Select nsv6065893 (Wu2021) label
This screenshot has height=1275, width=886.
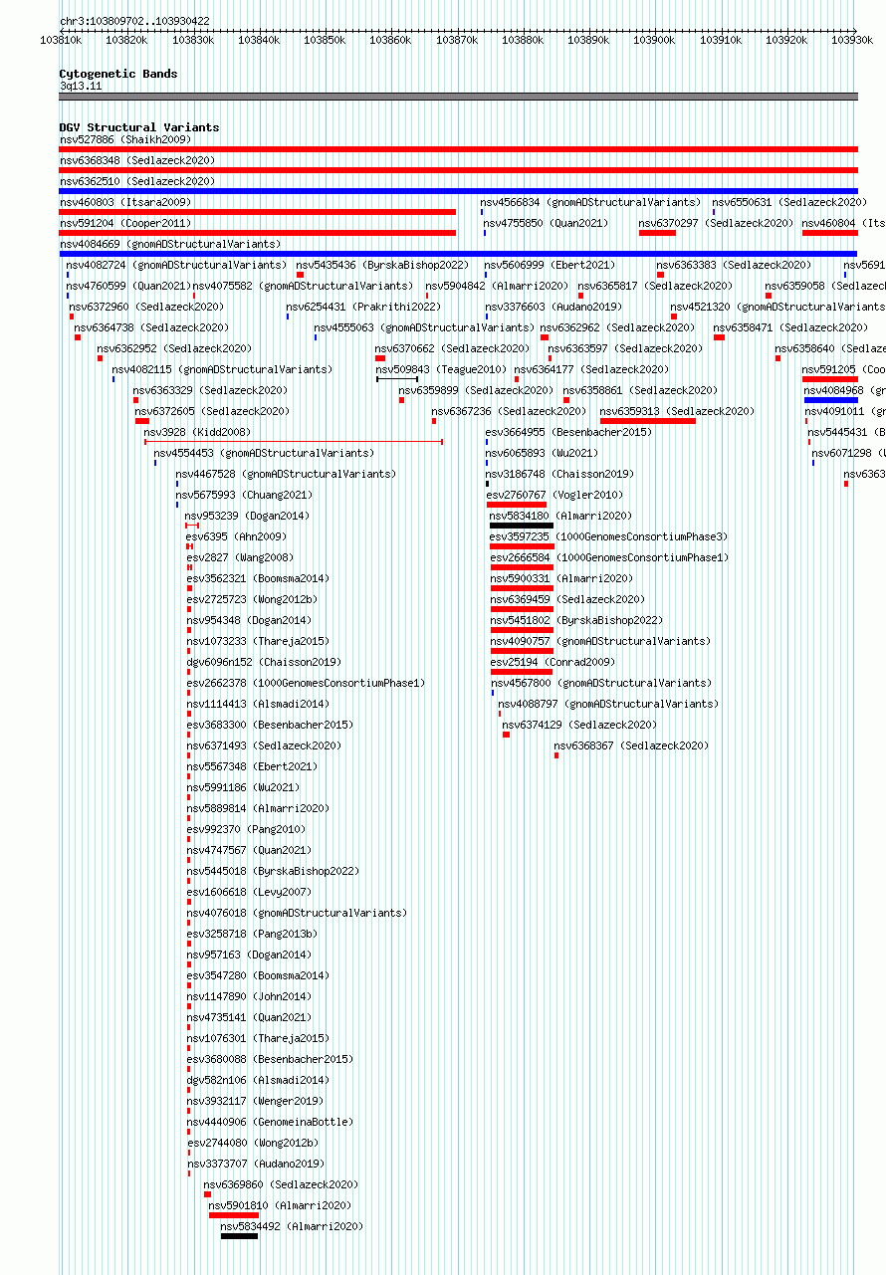(542, 453)
